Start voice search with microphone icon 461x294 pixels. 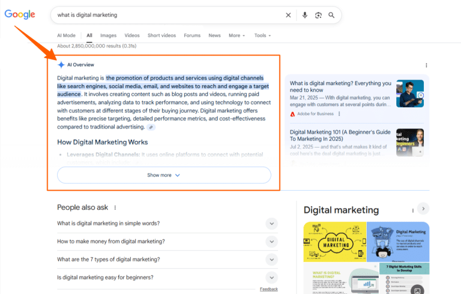click(x=305, y=15)
